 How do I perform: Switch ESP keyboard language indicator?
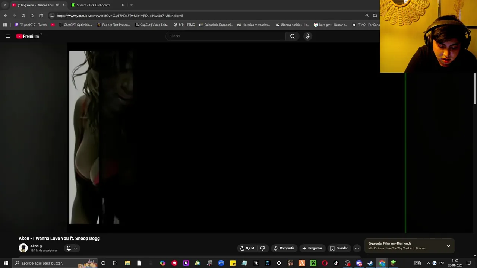442,263
